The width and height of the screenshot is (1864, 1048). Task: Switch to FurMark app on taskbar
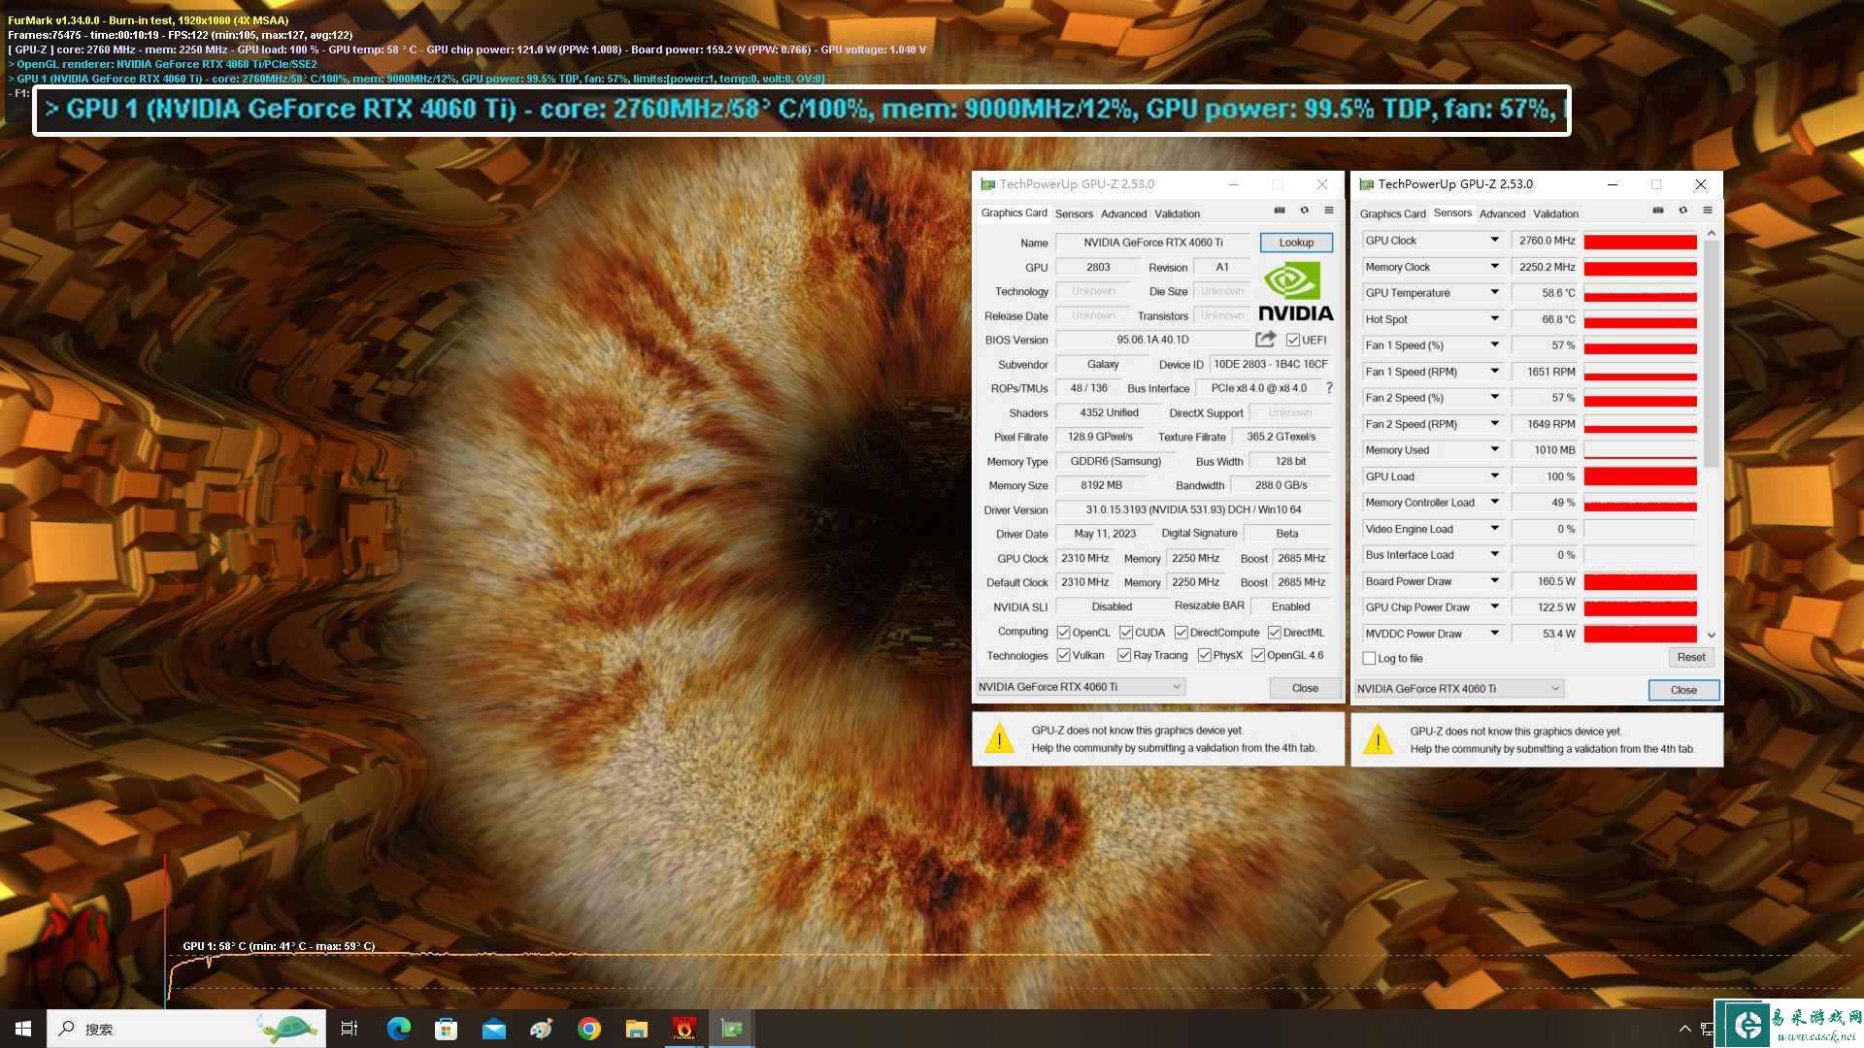(683, 1029)
